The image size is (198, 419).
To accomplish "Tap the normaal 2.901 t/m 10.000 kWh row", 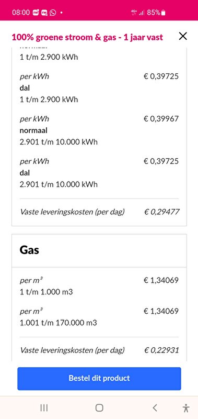I will coord(99,130).
